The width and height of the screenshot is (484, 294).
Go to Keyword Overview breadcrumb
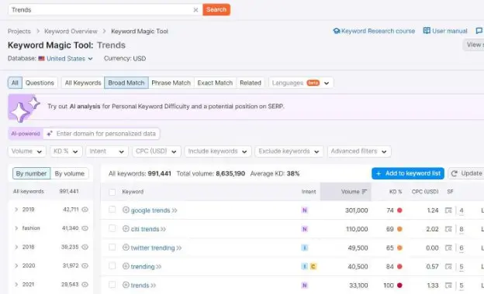(x=71, y=31)
